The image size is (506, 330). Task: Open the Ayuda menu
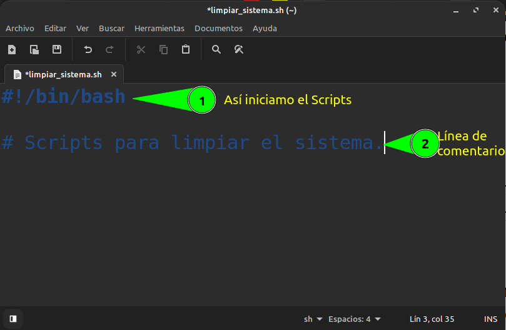pyautogui.click(x=265, y=28)
